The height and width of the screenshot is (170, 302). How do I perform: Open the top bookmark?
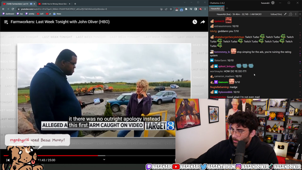coord(20,14)
